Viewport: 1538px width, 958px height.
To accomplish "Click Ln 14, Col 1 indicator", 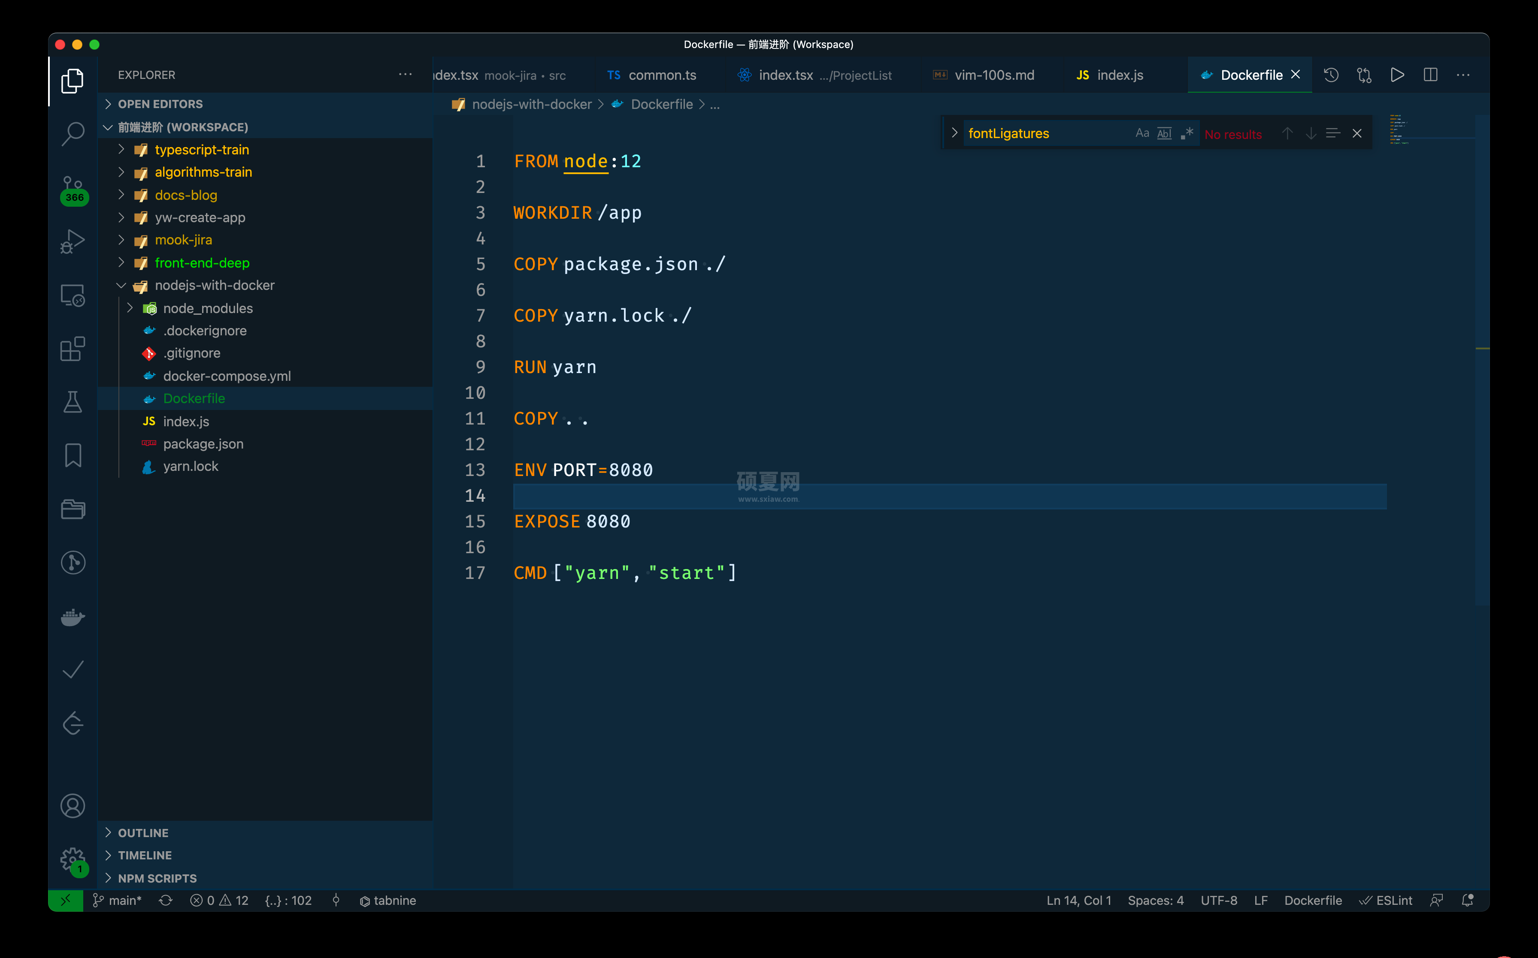I will tap(1078, 901).
